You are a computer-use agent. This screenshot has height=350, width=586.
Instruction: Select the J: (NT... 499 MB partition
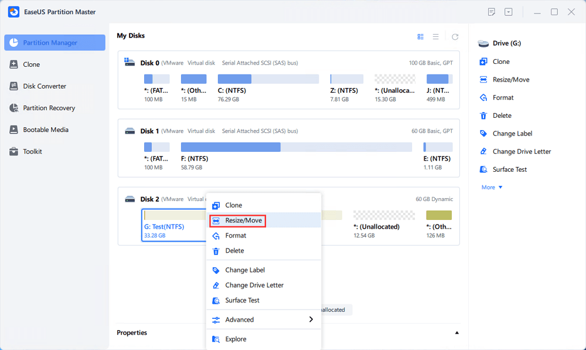click(x=439, y=88)
